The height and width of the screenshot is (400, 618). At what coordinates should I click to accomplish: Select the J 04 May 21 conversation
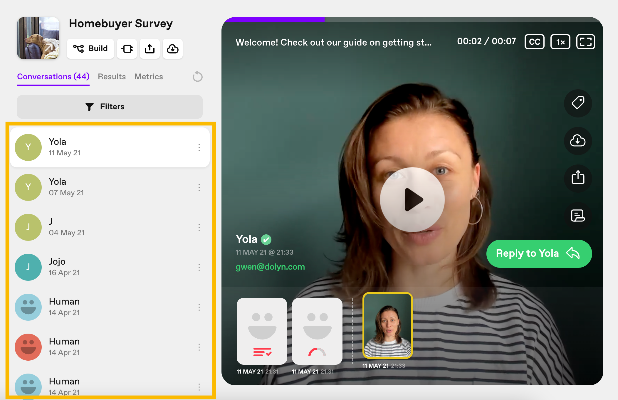[110, 227]
